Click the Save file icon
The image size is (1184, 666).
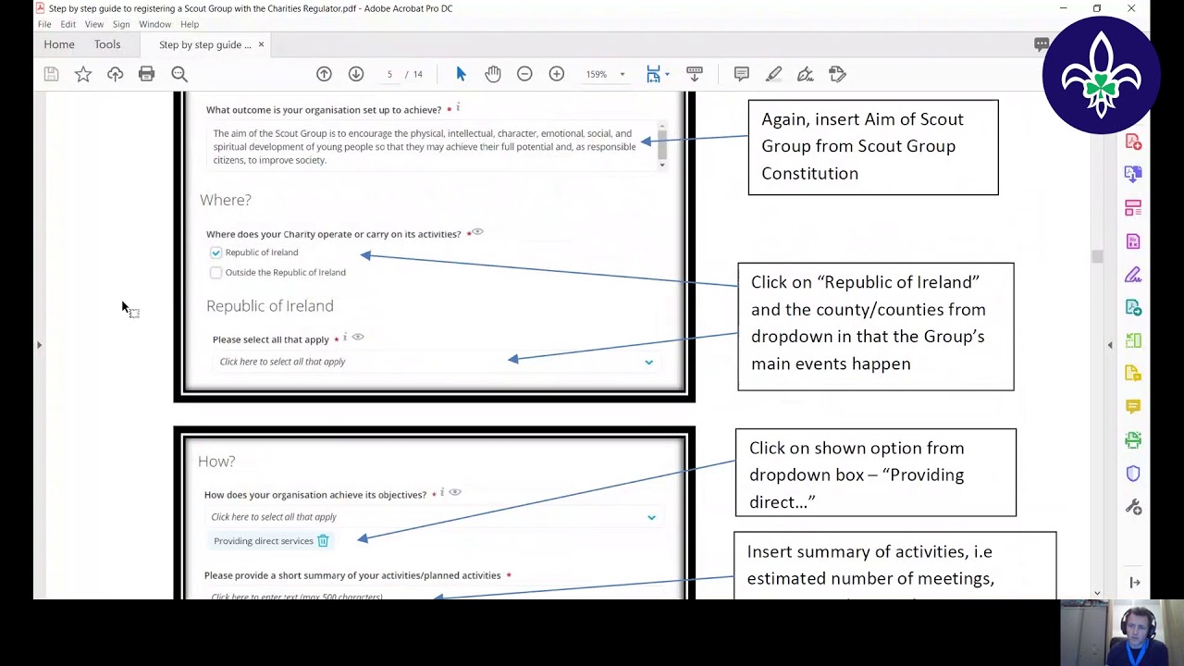51,74
